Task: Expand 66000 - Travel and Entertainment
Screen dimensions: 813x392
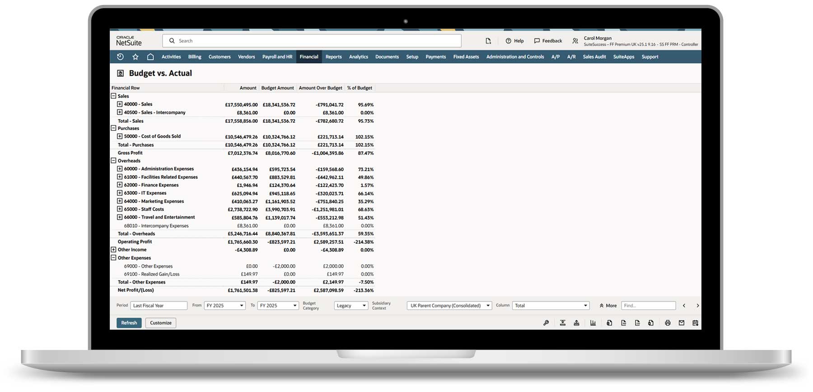Action: [x=120, y=217]
